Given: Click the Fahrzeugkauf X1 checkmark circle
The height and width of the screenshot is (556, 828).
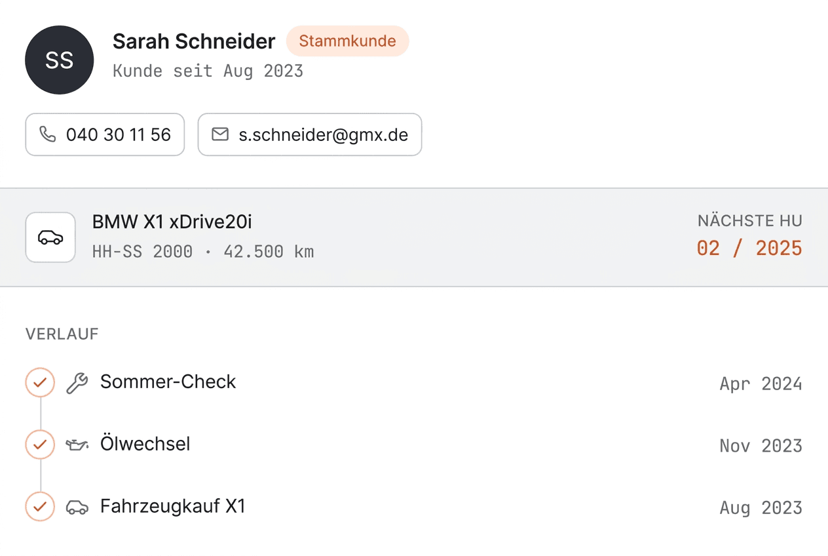Looking at the screenshot, I should click(40, 507).
